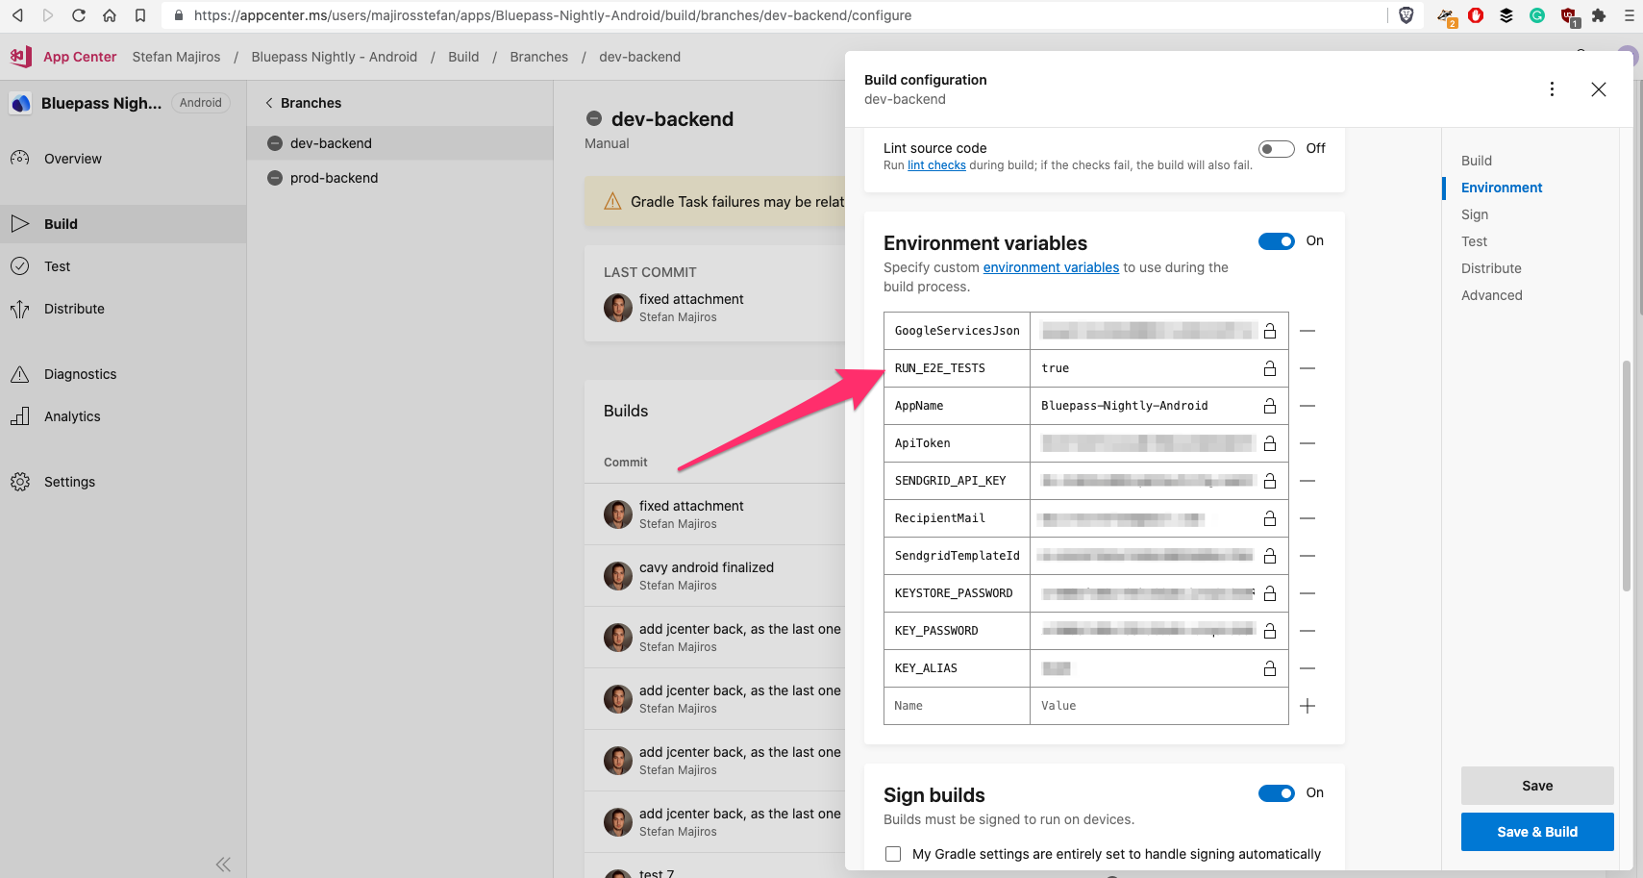
Task: Open the browser extensions puzzle icon
Action: pyautogui.click(x=1599, y=15)
